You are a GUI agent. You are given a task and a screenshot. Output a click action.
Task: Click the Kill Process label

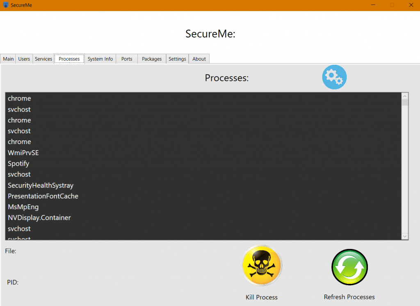[261, 297]
